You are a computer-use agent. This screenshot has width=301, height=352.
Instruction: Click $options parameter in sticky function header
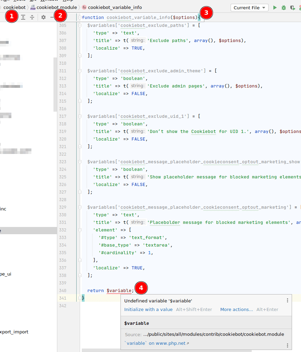click(x=184, y=18)
